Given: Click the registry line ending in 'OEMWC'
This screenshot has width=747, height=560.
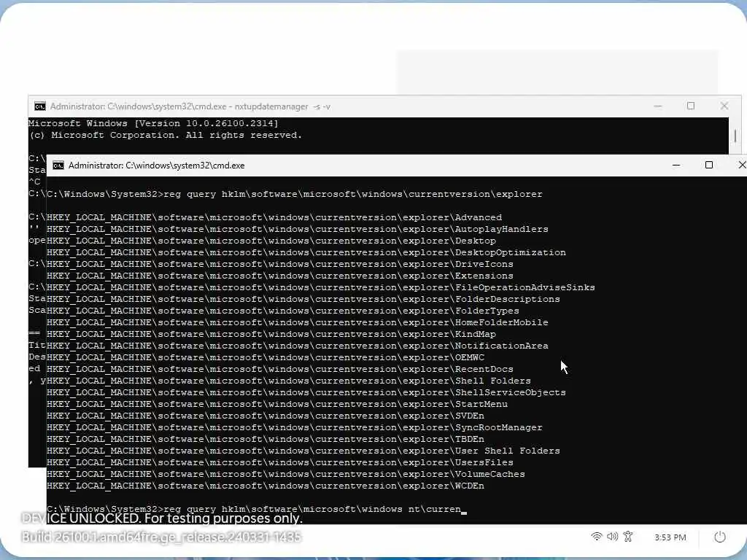Looking at the screenshot, I should coord(266,357).
